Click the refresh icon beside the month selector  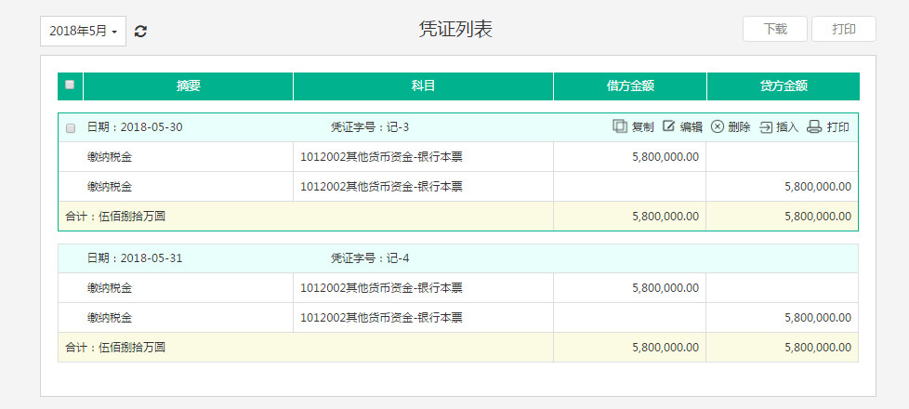[x=140, y=31]
